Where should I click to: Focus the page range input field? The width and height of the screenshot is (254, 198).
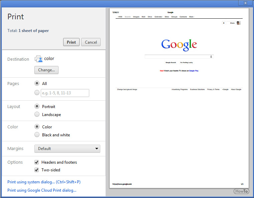click(65, 93)
